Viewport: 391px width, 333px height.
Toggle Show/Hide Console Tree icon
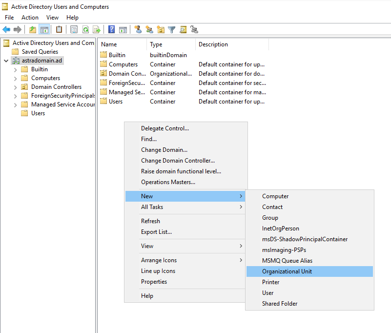[x=44, y=30]
